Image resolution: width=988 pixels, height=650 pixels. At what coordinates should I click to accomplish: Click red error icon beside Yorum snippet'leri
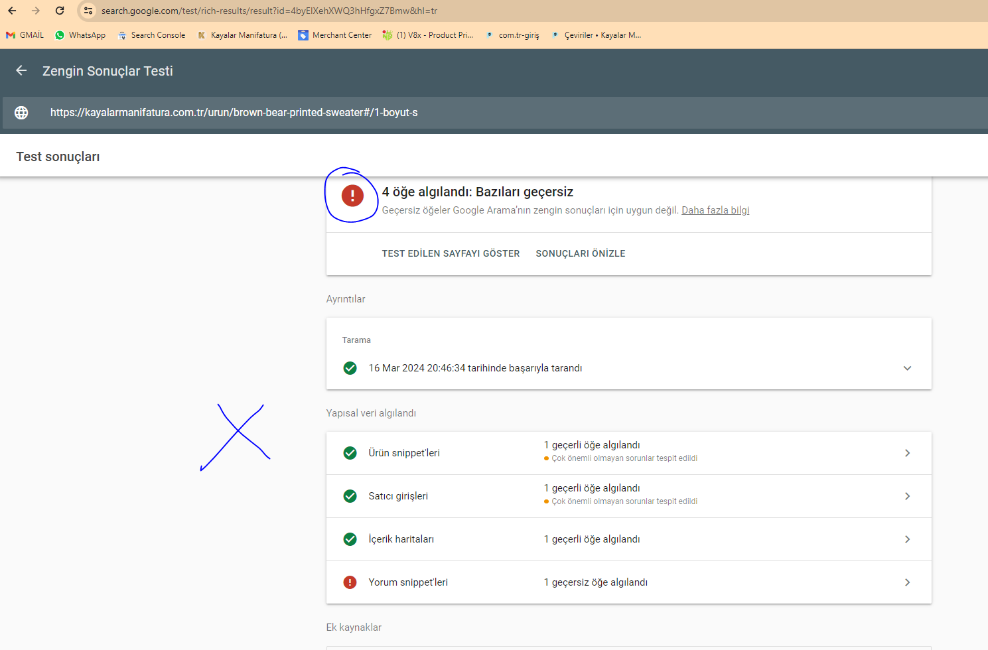click(350, 582)
